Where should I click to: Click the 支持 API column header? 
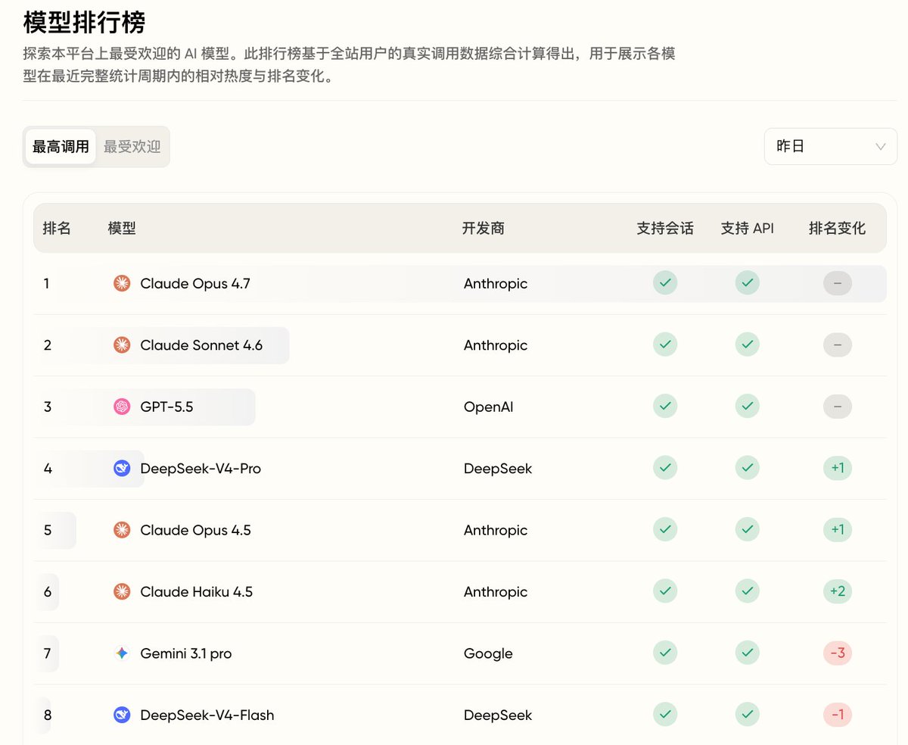pyautogui.click(x=748, y=228)
